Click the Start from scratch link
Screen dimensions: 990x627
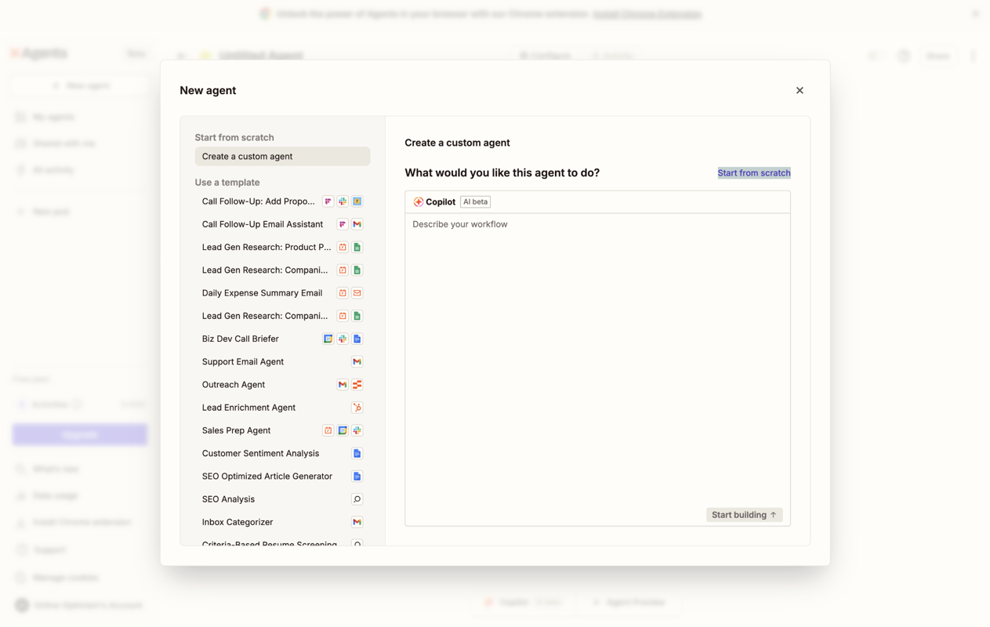pos(753,173)
